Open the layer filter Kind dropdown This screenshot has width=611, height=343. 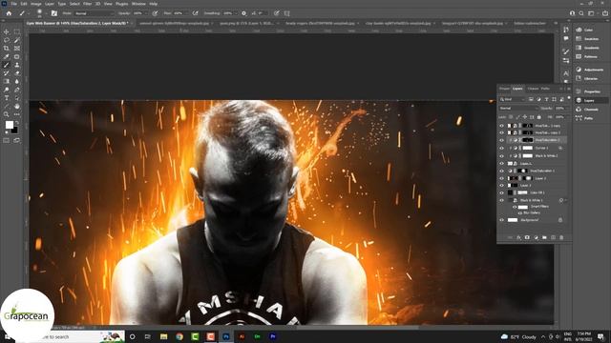tap(513, 99)
